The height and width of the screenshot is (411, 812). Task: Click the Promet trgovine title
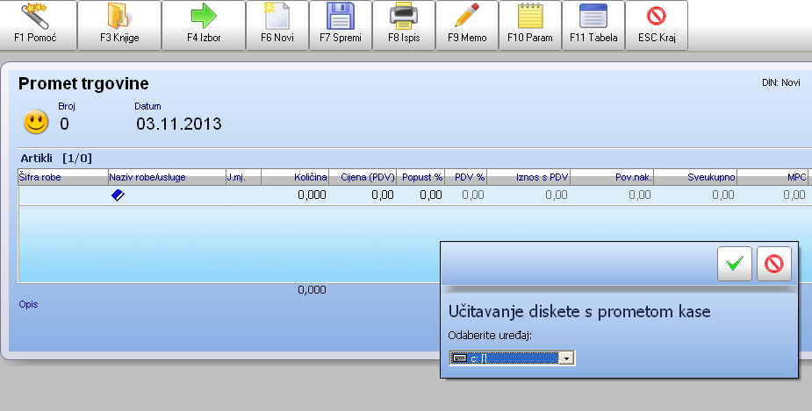(x=83, y=83)
